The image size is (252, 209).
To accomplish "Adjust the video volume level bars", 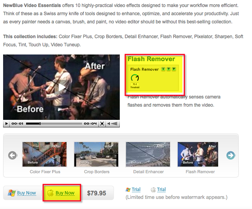I will coord(114,123).
